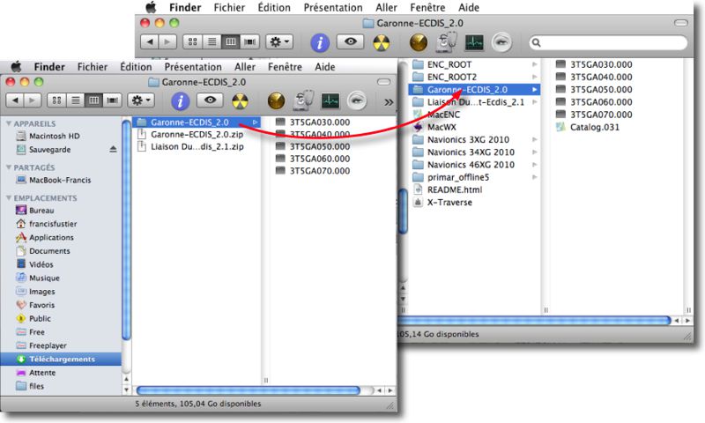The image size is (705, 423).
Task: Select Garonne-ECDIS_2.0.zip file
Action: click(x=197, y=134)
